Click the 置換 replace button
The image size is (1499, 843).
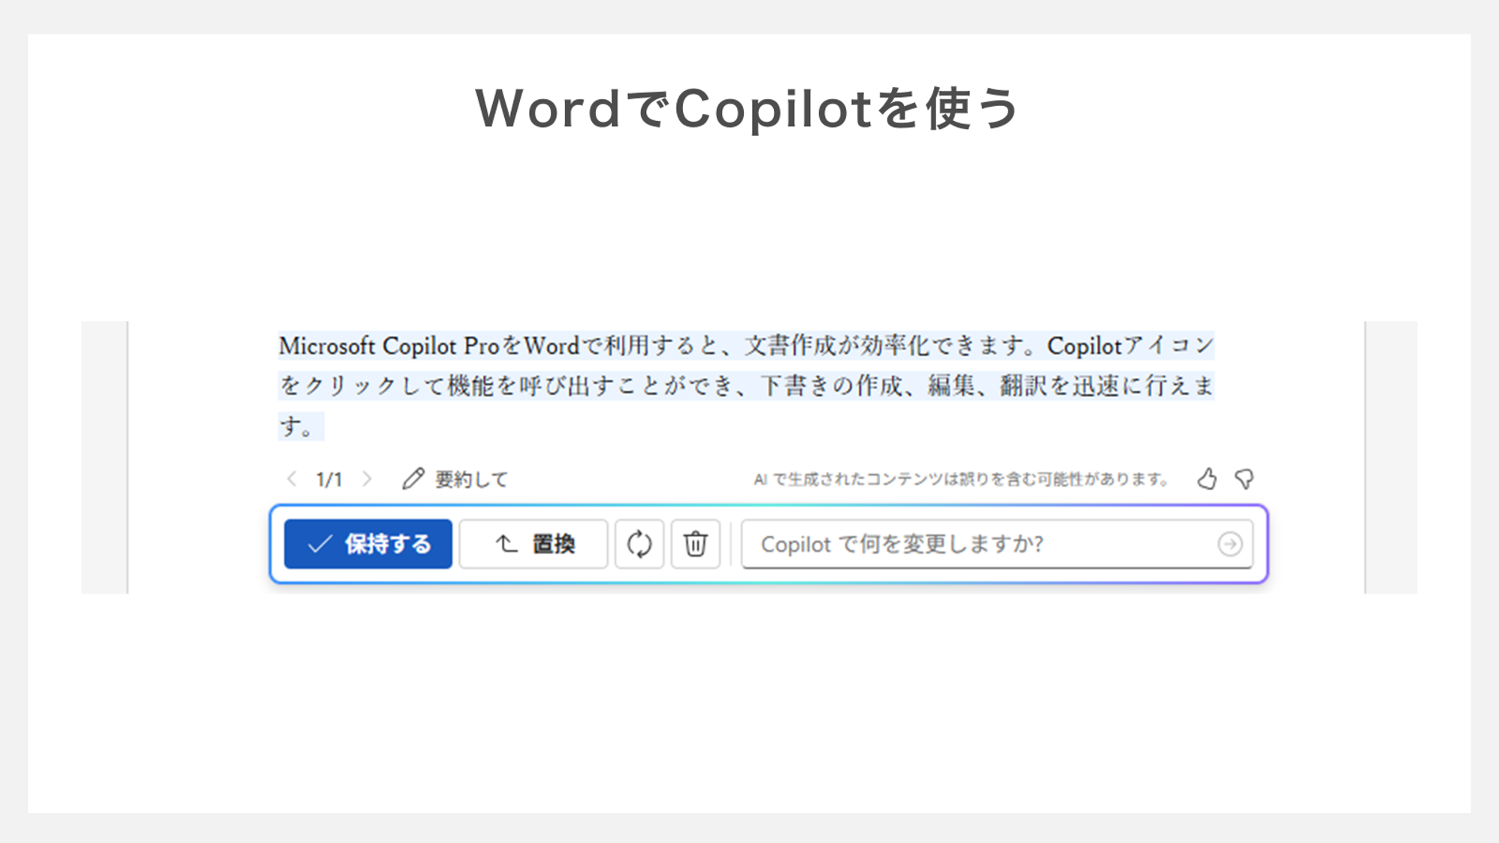click(533, 543)
